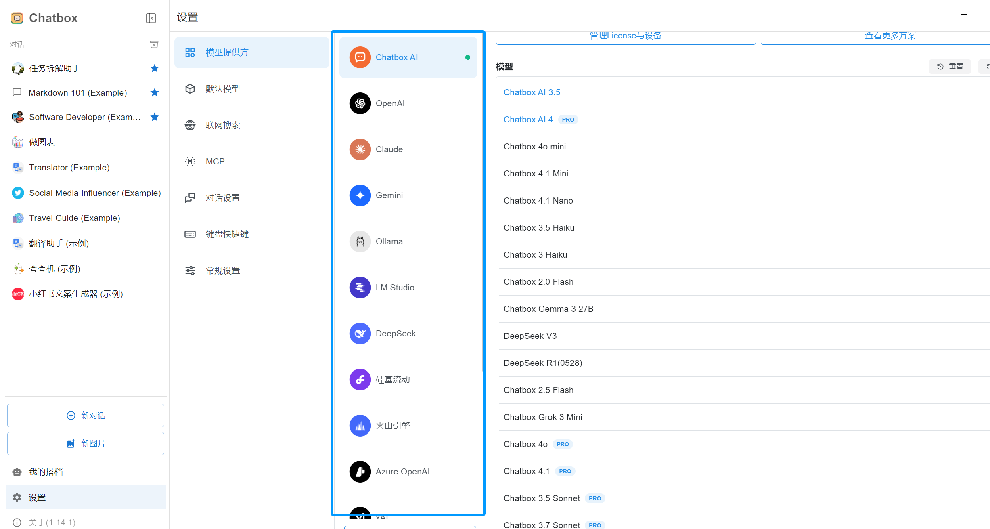Select the 常规设置 settings tab
This screenshot has height=529, width=990.
click(x=252, y=271)
